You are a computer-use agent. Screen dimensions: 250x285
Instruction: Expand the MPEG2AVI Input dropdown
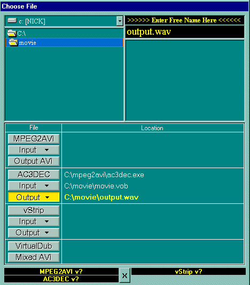coord(34,150)
